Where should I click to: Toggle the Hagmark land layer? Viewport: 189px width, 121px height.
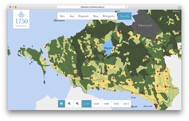84,16
